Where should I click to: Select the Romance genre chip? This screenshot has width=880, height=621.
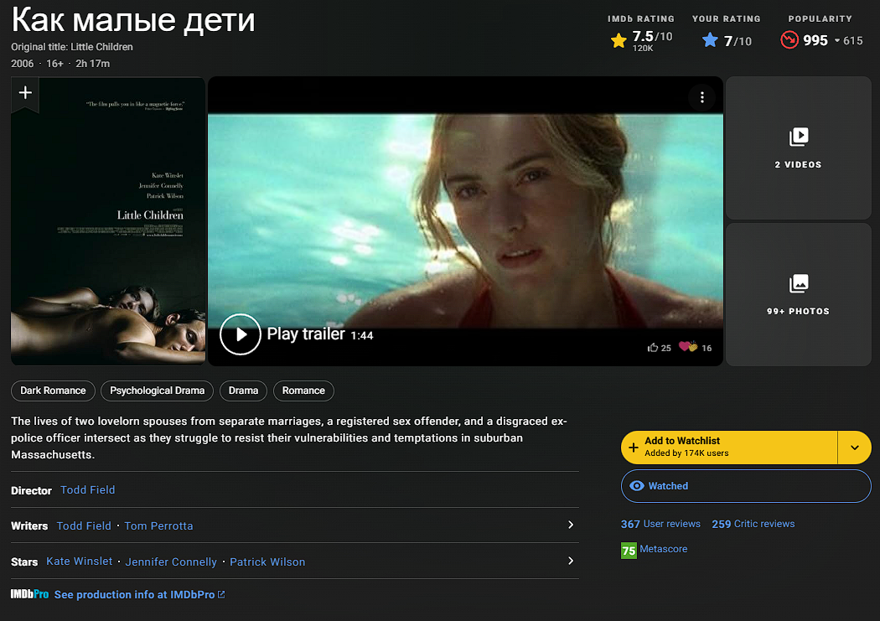(303, 391)
